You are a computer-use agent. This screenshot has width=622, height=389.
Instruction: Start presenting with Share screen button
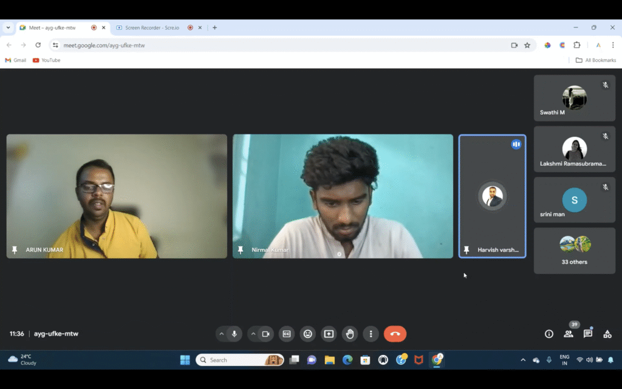click(329, 334)
